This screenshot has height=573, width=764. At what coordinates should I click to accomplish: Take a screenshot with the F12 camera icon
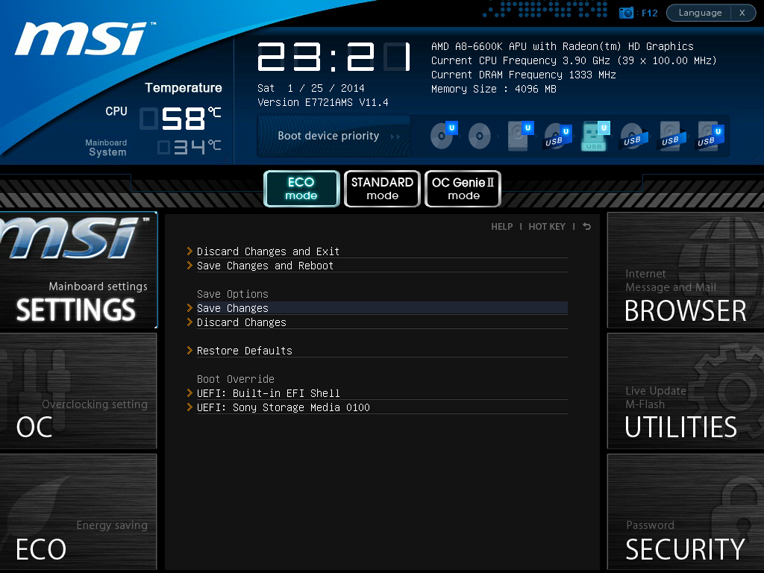click(x=626, y=13)
